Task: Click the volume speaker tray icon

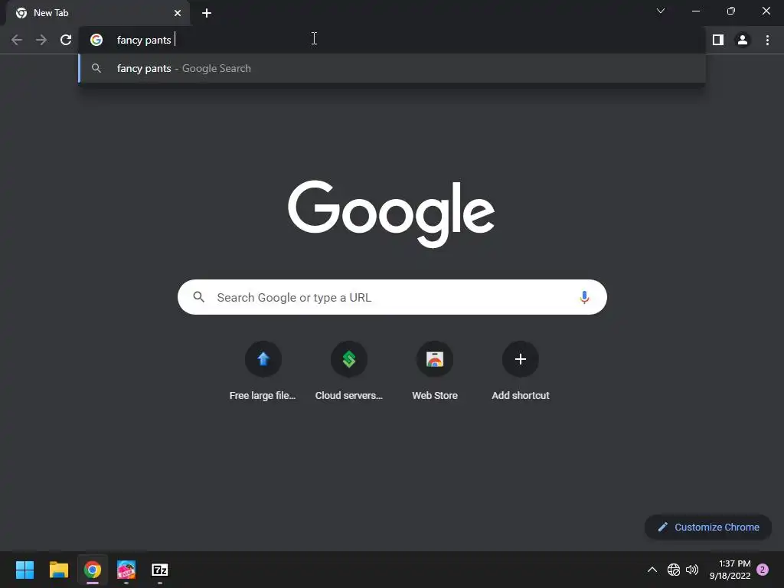Action: coord(692,570)
